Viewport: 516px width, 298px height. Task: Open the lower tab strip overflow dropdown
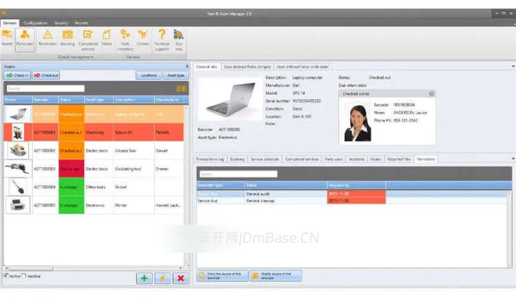pos(512,159)
